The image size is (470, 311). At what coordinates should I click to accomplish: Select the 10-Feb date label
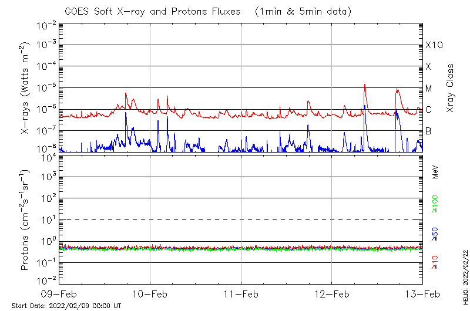150,295
